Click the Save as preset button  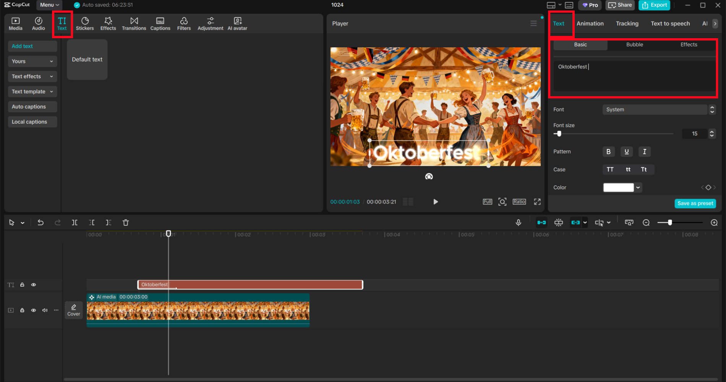(x=695, y=203)
